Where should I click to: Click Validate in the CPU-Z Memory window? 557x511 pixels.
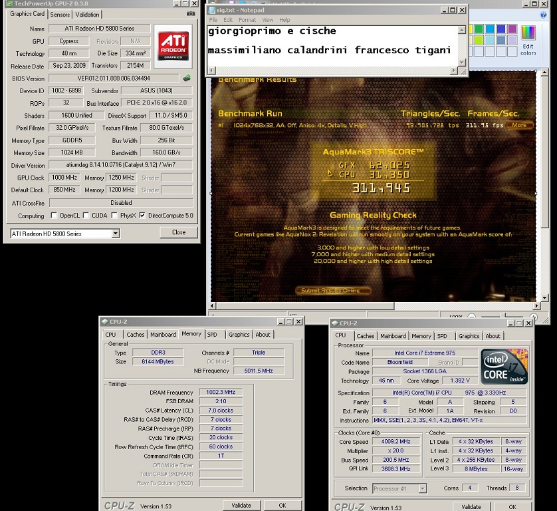tap(241, 505)
